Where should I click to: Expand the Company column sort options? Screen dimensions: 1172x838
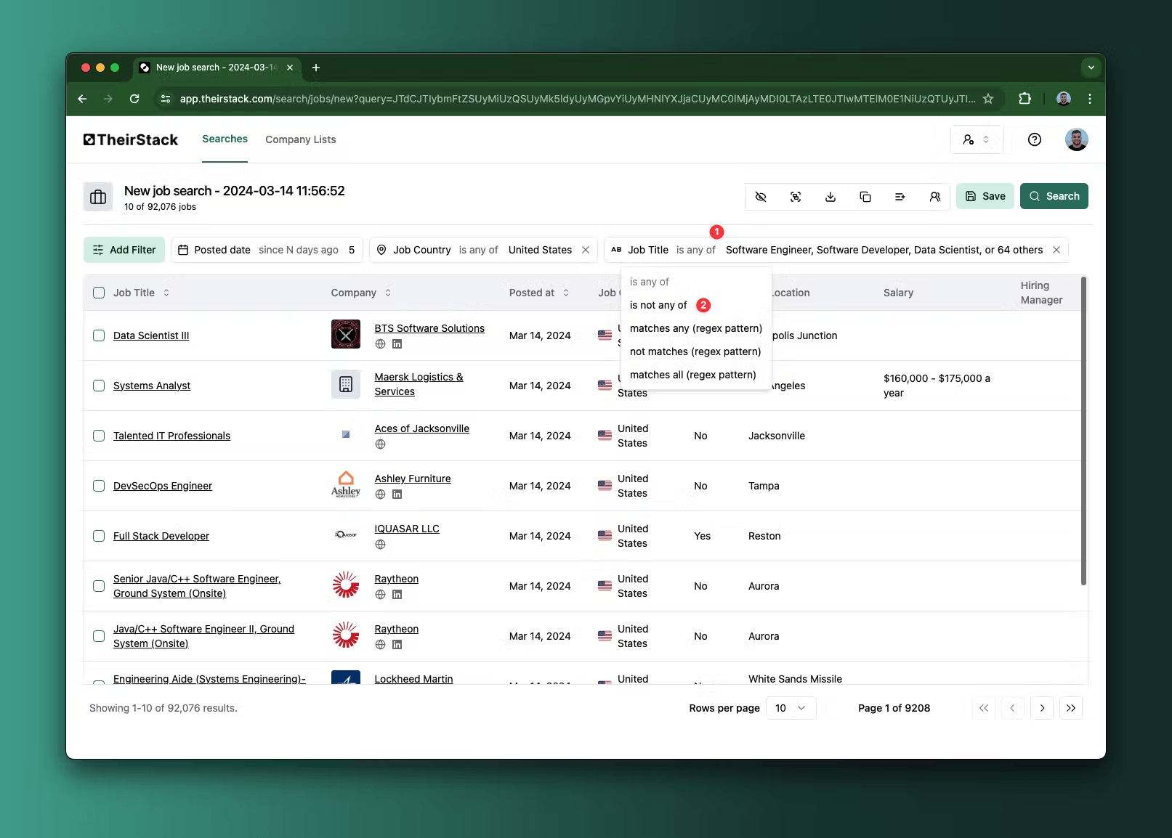pyautogui.click(x=388, y=293)
